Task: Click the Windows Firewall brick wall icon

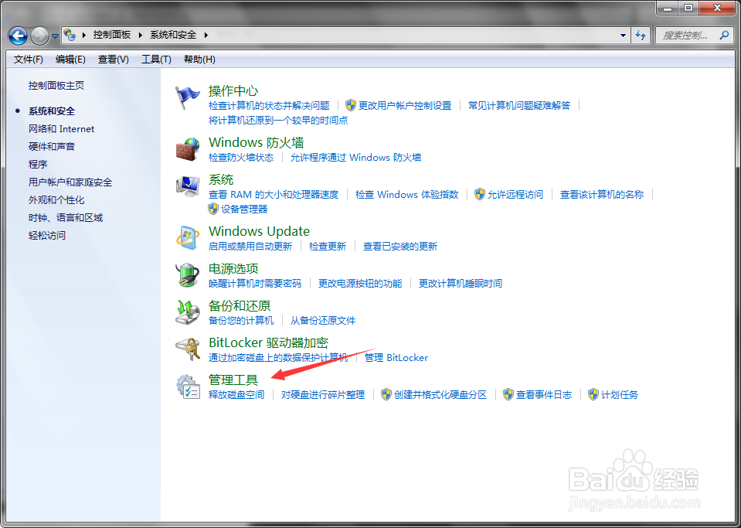Action: pos(188,149)
